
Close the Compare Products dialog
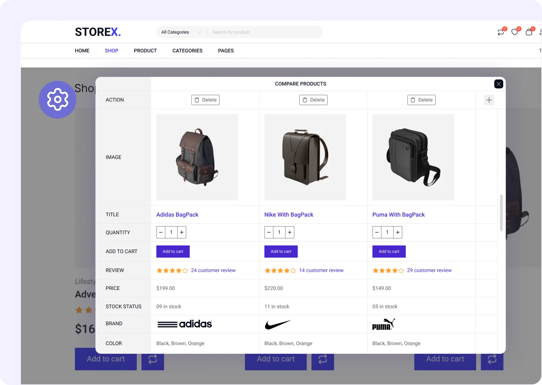(498, 84)
